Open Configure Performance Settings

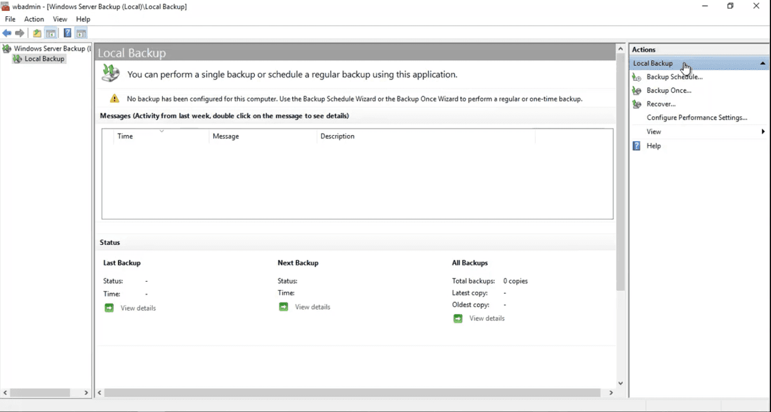coord(697,118)
